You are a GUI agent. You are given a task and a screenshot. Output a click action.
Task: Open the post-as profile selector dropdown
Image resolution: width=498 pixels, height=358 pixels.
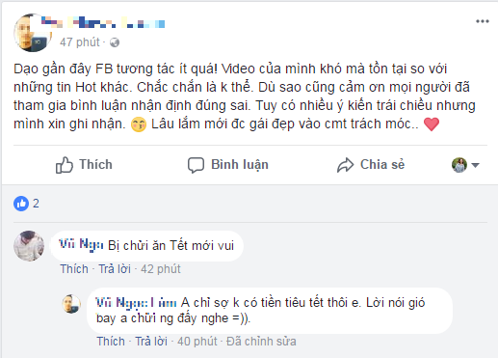coord(465,165)
